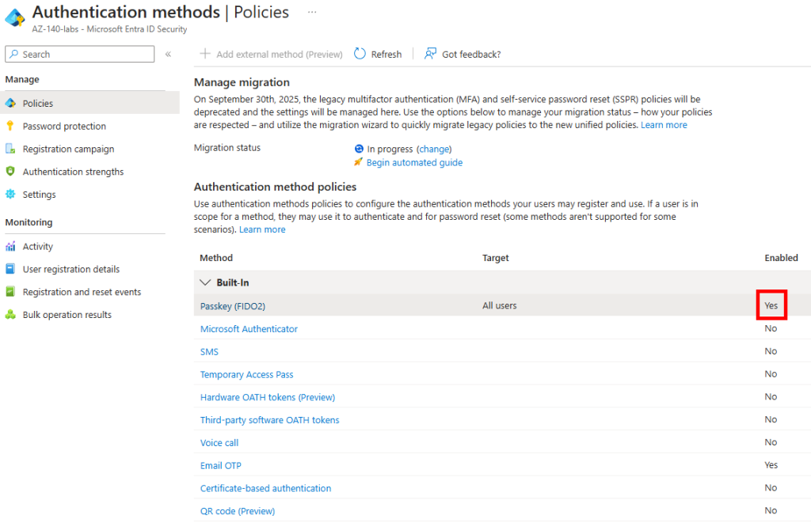Viewport: 811px width, 530px height.
Task: Click the Policies sidebar icon
Action: [x=10, y=104]
